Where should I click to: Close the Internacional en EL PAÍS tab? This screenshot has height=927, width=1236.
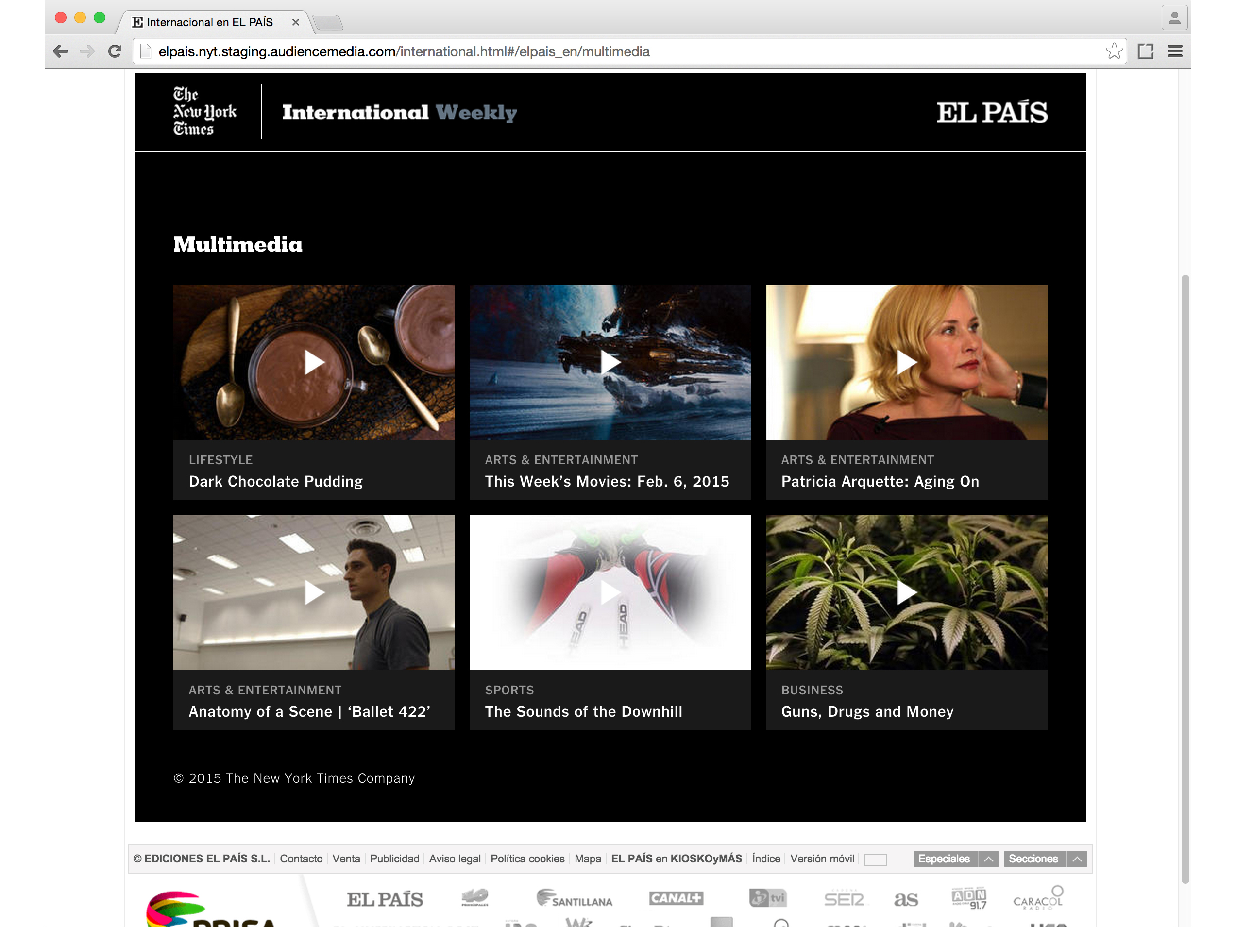coord(296,22)
